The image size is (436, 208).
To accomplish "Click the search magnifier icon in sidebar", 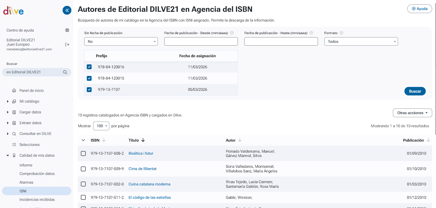I will (65, 72).
